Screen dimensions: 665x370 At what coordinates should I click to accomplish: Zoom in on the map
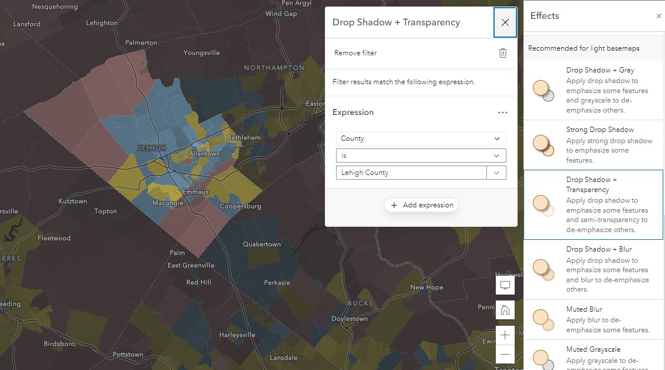pos(505,335)
